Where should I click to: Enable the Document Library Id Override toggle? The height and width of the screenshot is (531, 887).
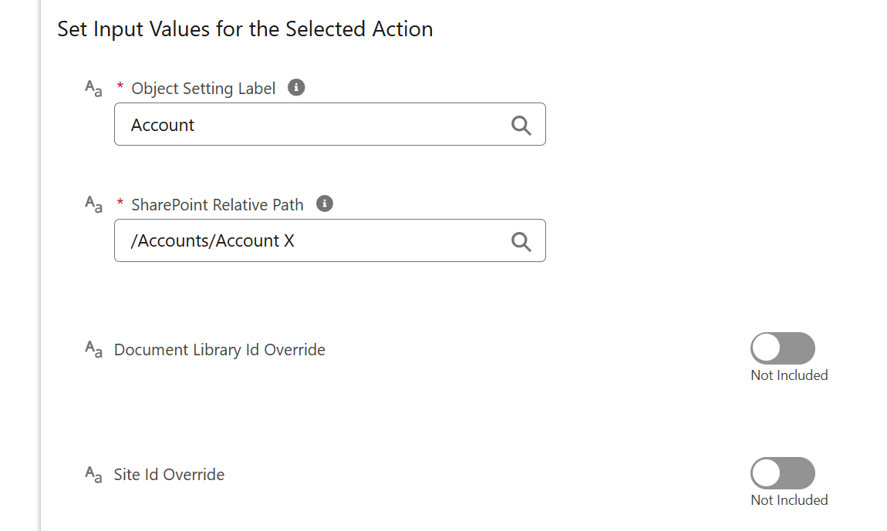(x=782, y=348)
